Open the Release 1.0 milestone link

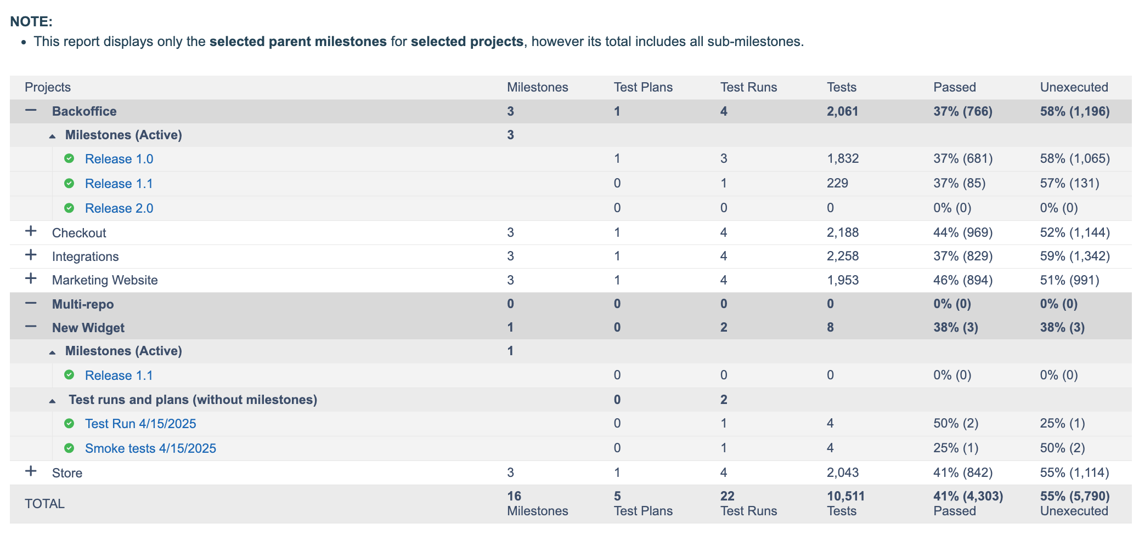119,159
